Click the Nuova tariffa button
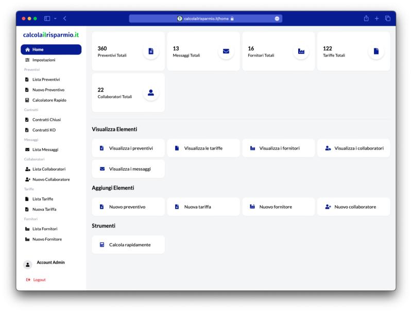Viewport: 412px width, 312px height. click(x=204, y=207)
